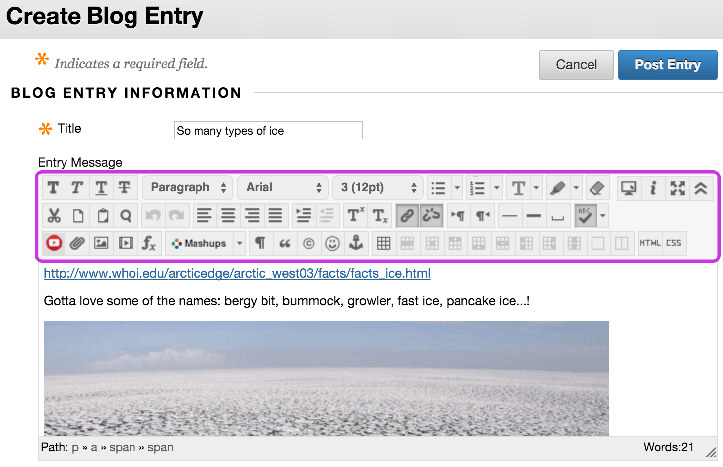Screen dimensions: 723x467
Task: Click the anchor icon to insert anchor
Action: coord(356,243)
